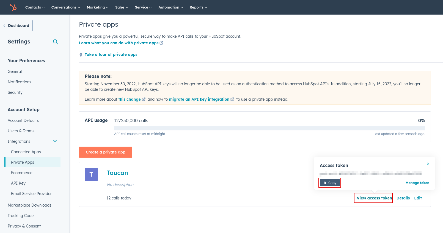Screen dimensions: 443x233
Task: Open Tracking Code settings
Action: 21,216
